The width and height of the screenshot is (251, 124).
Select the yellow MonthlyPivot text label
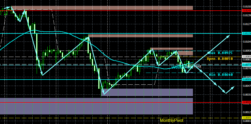pyautogui.click(x=172, y=120)
